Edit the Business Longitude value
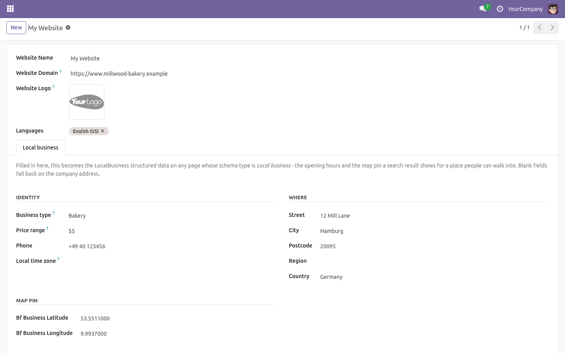565x353 pixels. tap(177, 334)
